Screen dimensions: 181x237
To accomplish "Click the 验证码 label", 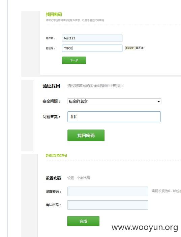I will pyautogui.click(x=51, y=48).
